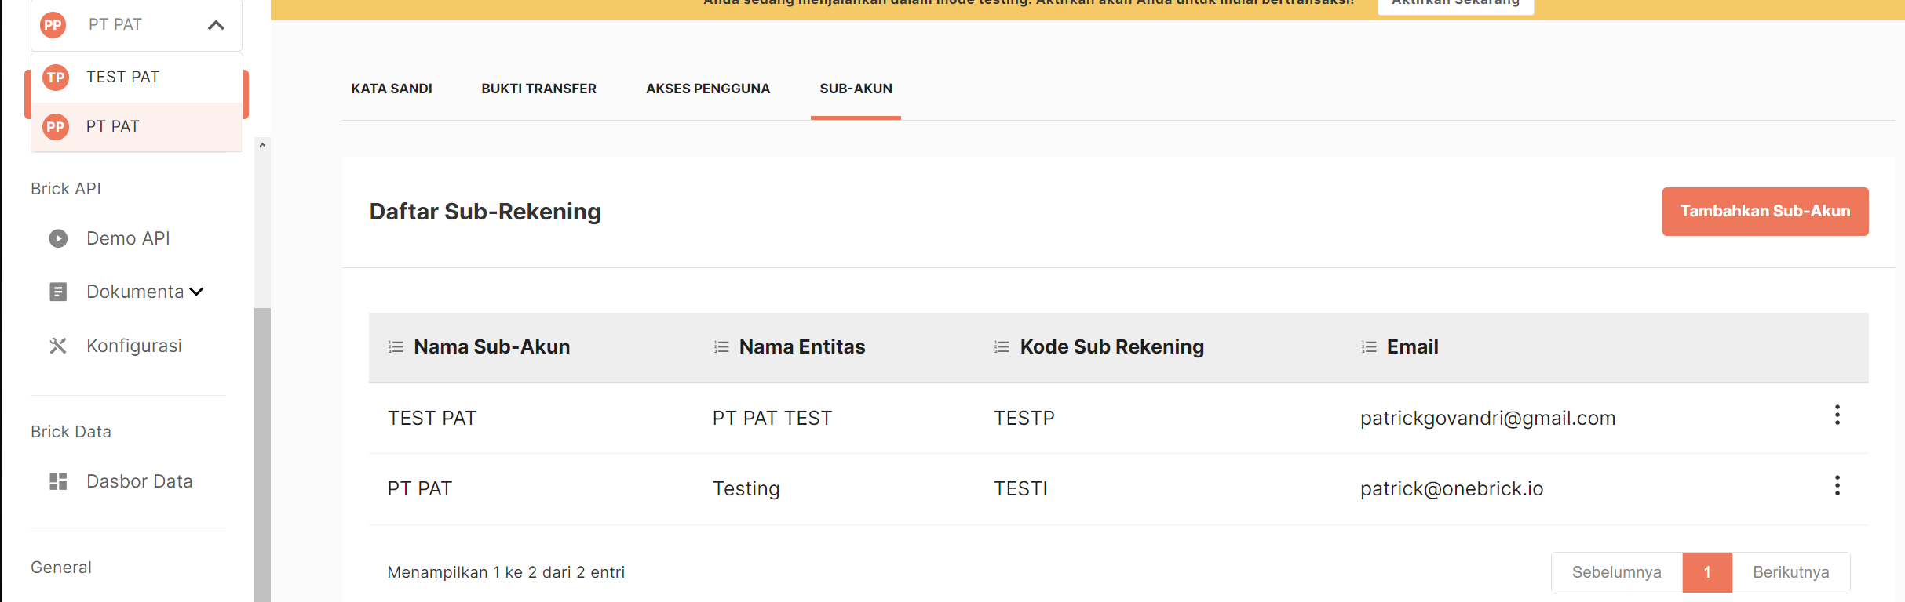
Task: Click the sidebar scrollbar up arrow
Action: pos(263,145)
